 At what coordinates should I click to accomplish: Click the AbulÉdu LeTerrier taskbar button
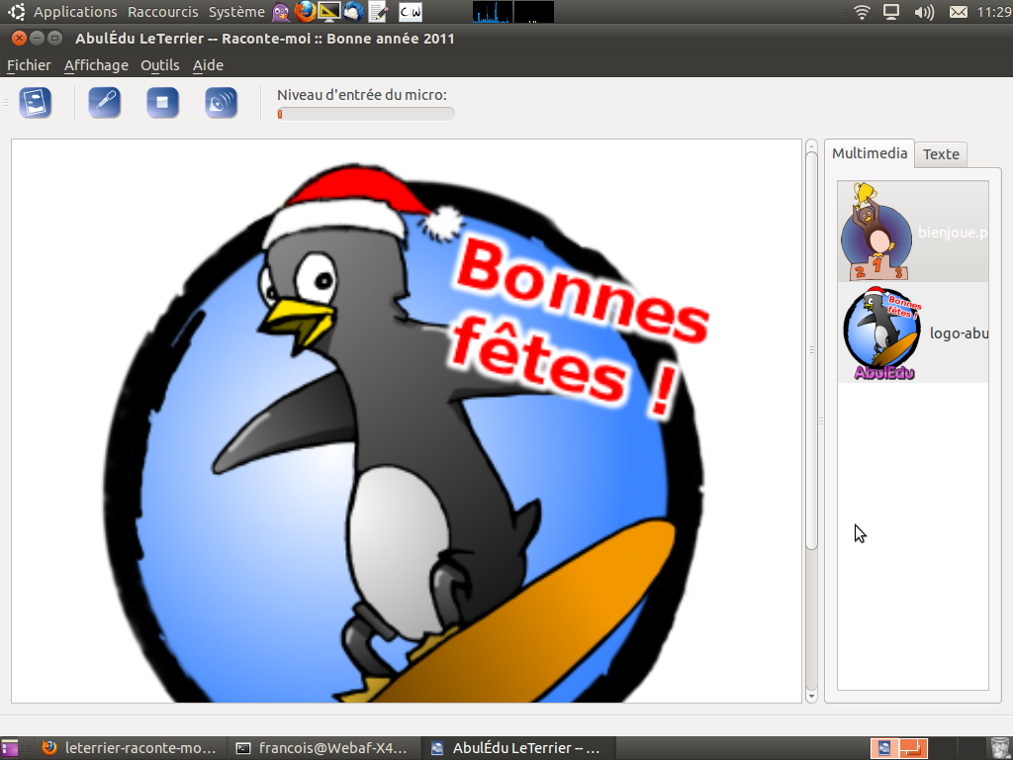pos(518,748)
